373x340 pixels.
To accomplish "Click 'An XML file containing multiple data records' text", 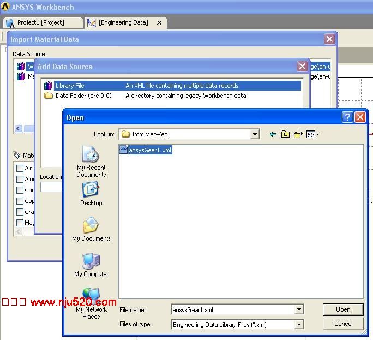I will [x=182, y=86].
